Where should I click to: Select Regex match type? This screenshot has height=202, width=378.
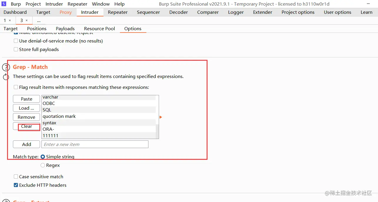tap(43, 165)
